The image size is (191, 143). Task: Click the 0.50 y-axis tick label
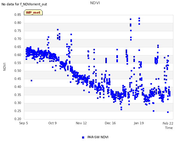tap(18, 71)
